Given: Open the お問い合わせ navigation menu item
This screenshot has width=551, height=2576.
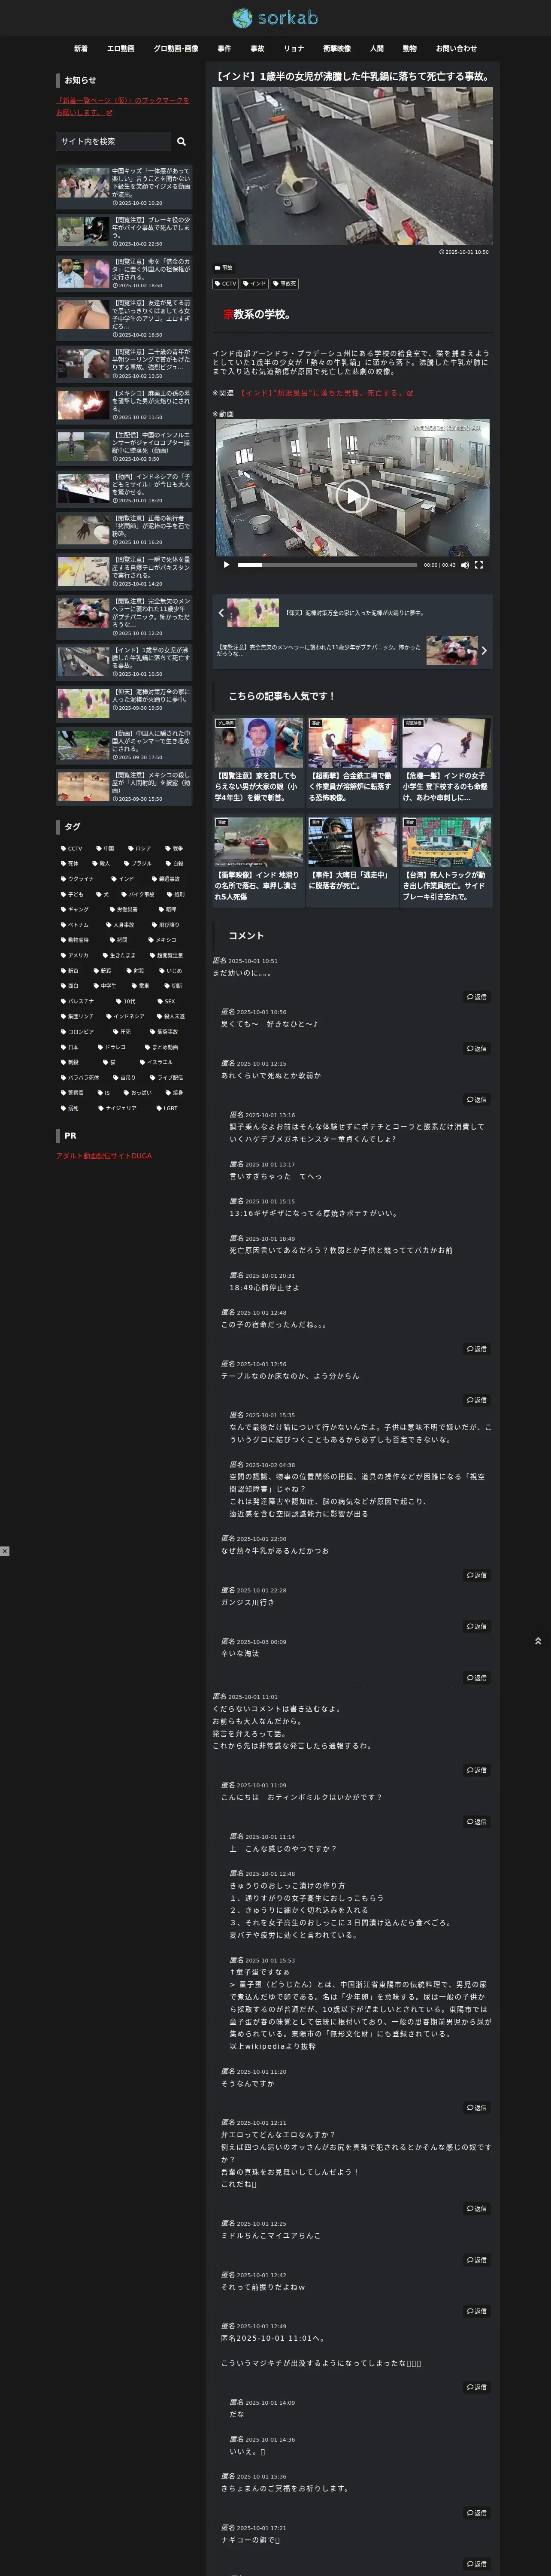Looking at the screenshot, I should (x=456, y=48).
